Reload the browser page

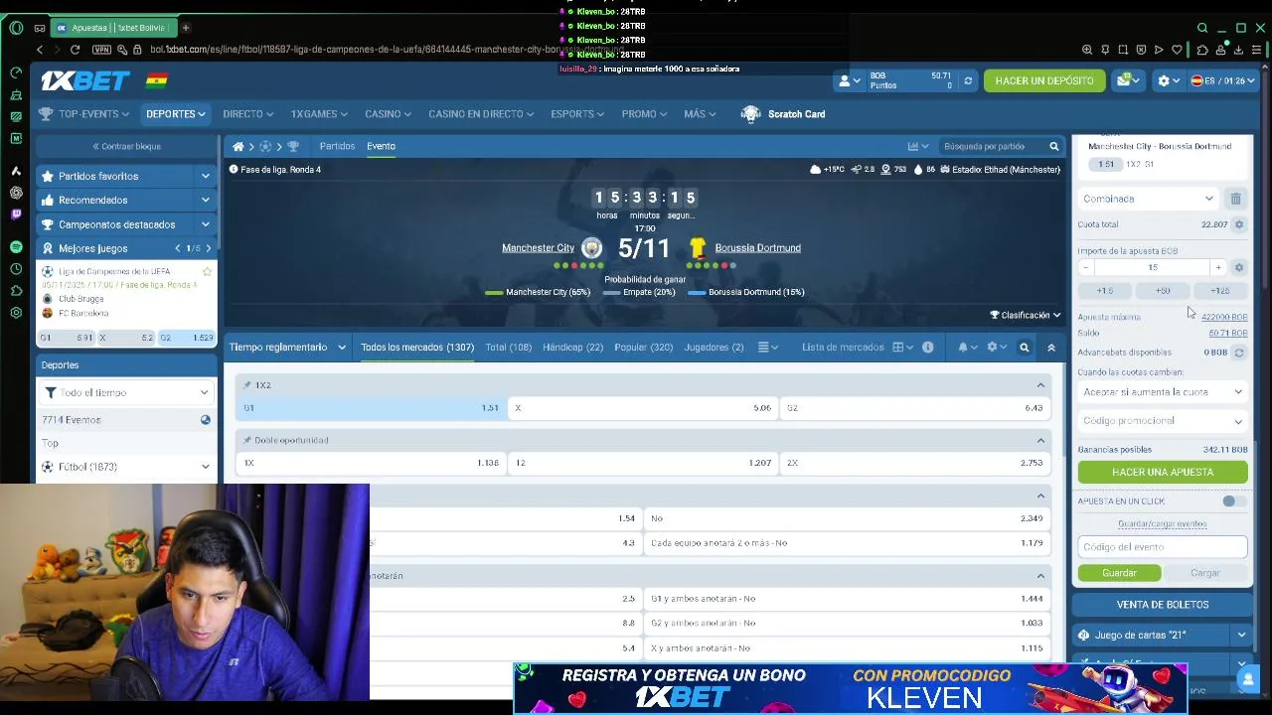pyautogui.click(x=75, y=50)
